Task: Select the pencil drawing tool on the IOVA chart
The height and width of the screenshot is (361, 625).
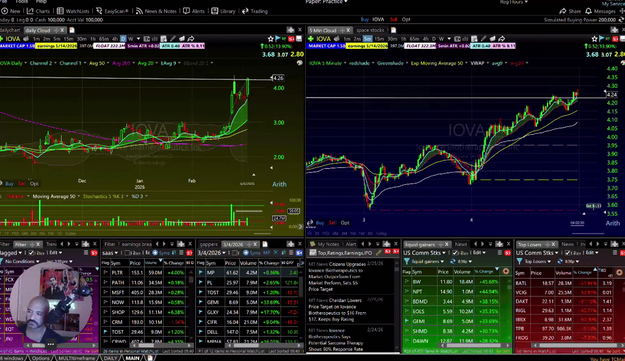Action: (172, 38)
